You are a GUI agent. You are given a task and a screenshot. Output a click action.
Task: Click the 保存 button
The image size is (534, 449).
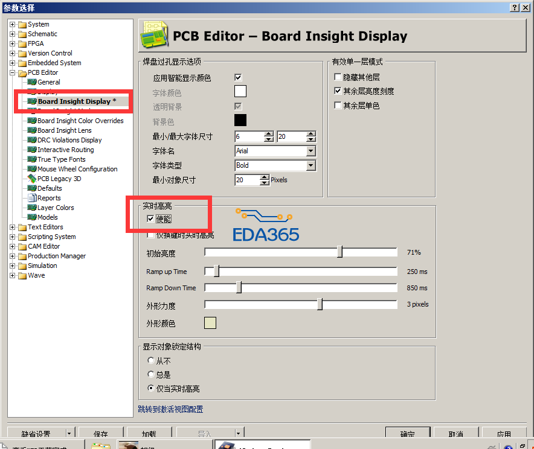pos(101,433)
